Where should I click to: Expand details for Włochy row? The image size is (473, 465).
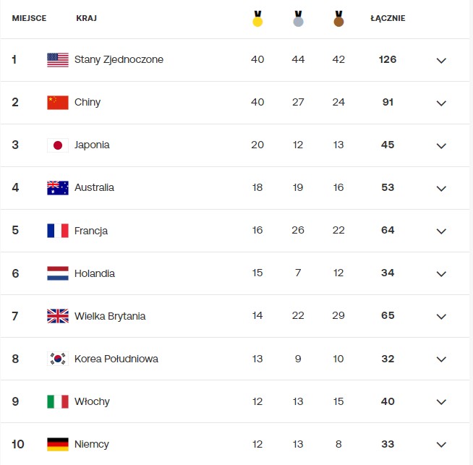pos(441,401)
